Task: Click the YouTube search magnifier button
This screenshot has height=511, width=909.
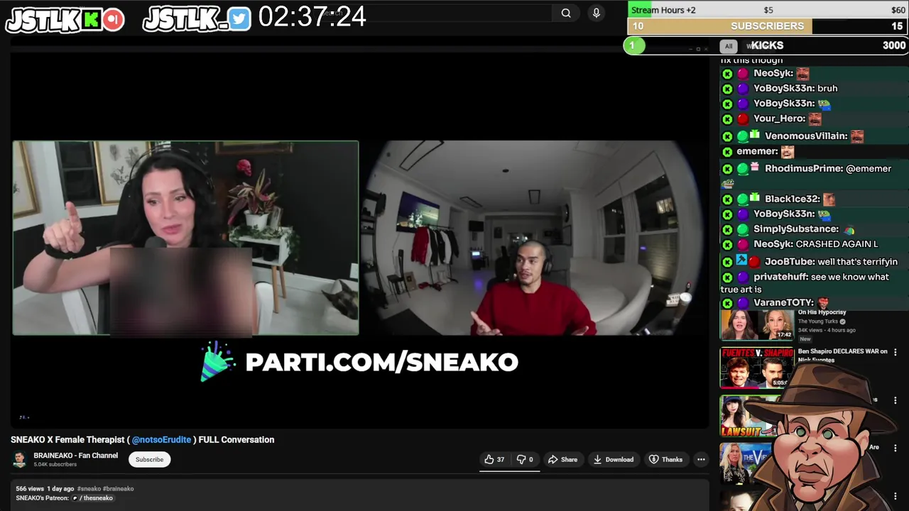Action: tap(566, 13)
